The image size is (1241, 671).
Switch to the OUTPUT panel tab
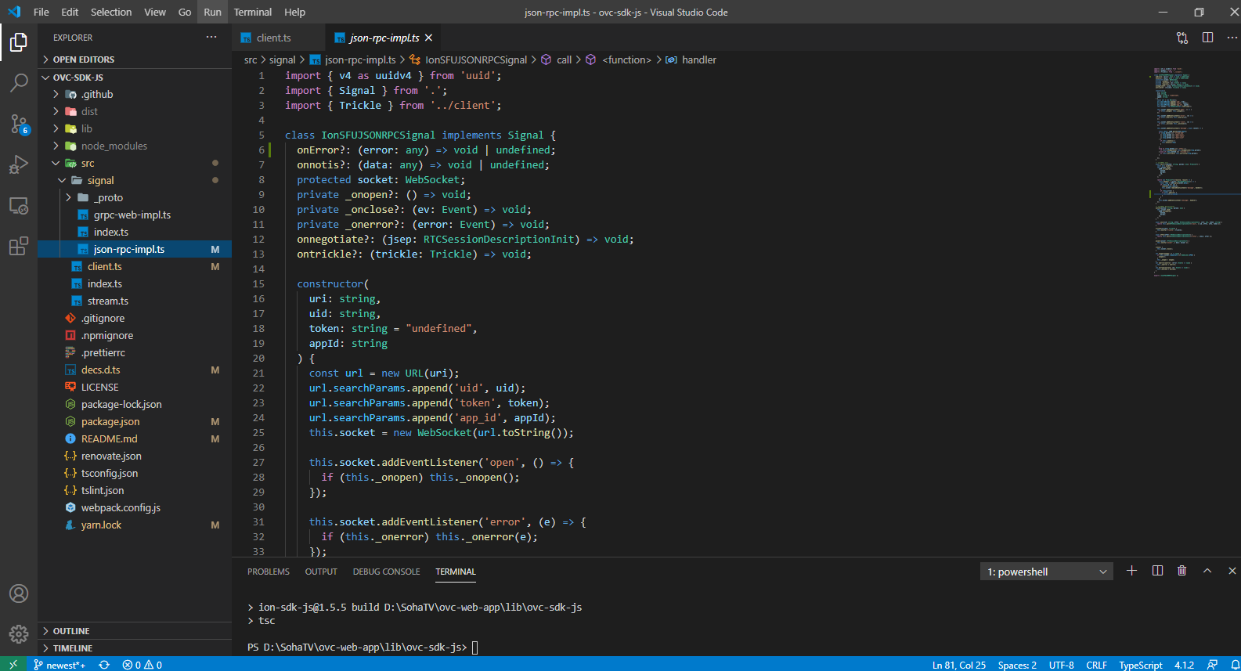point(321,572)
